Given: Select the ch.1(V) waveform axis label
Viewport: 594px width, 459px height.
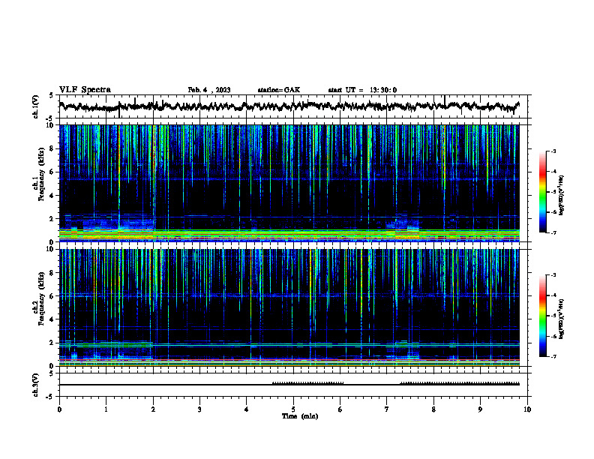Looking at the screenshot, I should click(36, 106).
